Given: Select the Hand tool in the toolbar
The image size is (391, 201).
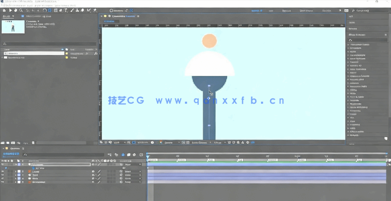Looking at the screenshot, I should point(16,10).
